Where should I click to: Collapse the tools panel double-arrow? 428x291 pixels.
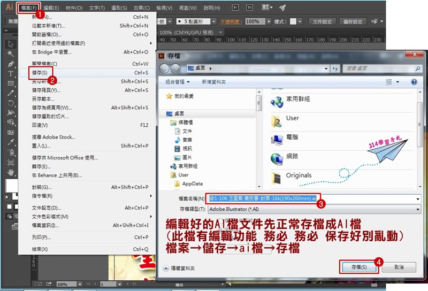tap(6, 30)
